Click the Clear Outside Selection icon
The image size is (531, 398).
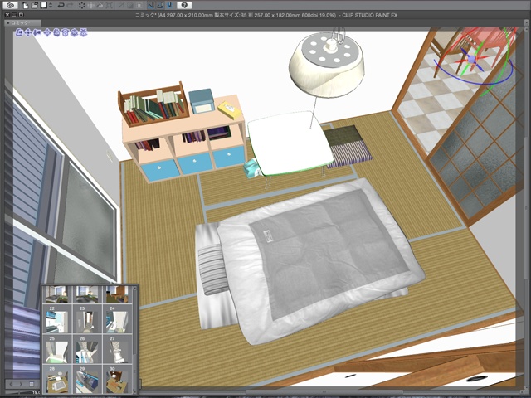point(90,5)
